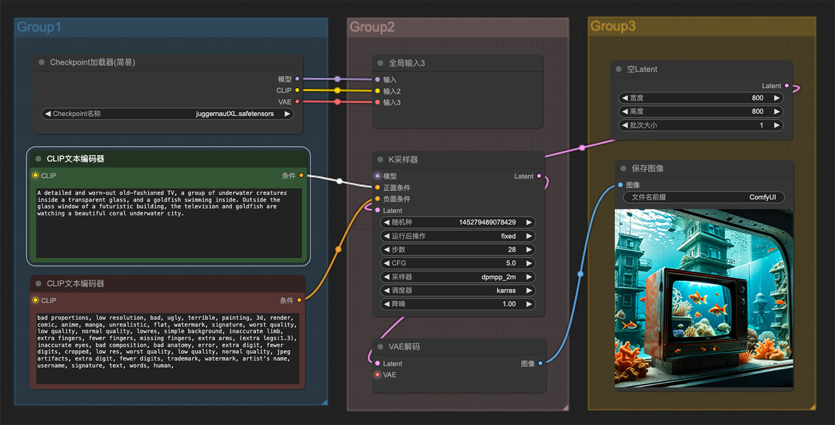Open the 调度器 karras dropdown
Image resolution: width=835 pixels, height=425 pixels.
(x=458, y=290)
